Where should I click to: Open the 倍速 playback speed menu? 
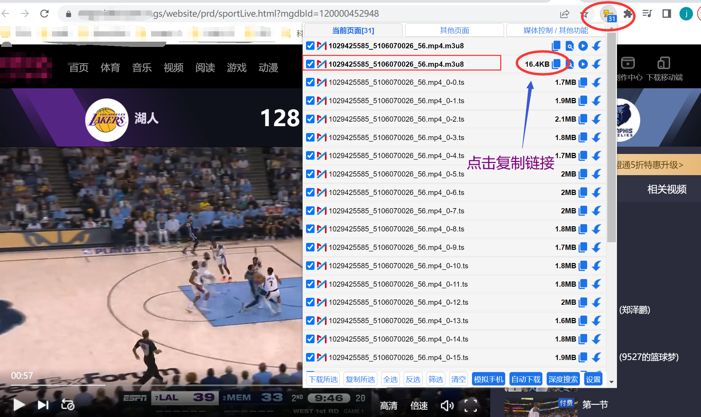coord(419,406)
